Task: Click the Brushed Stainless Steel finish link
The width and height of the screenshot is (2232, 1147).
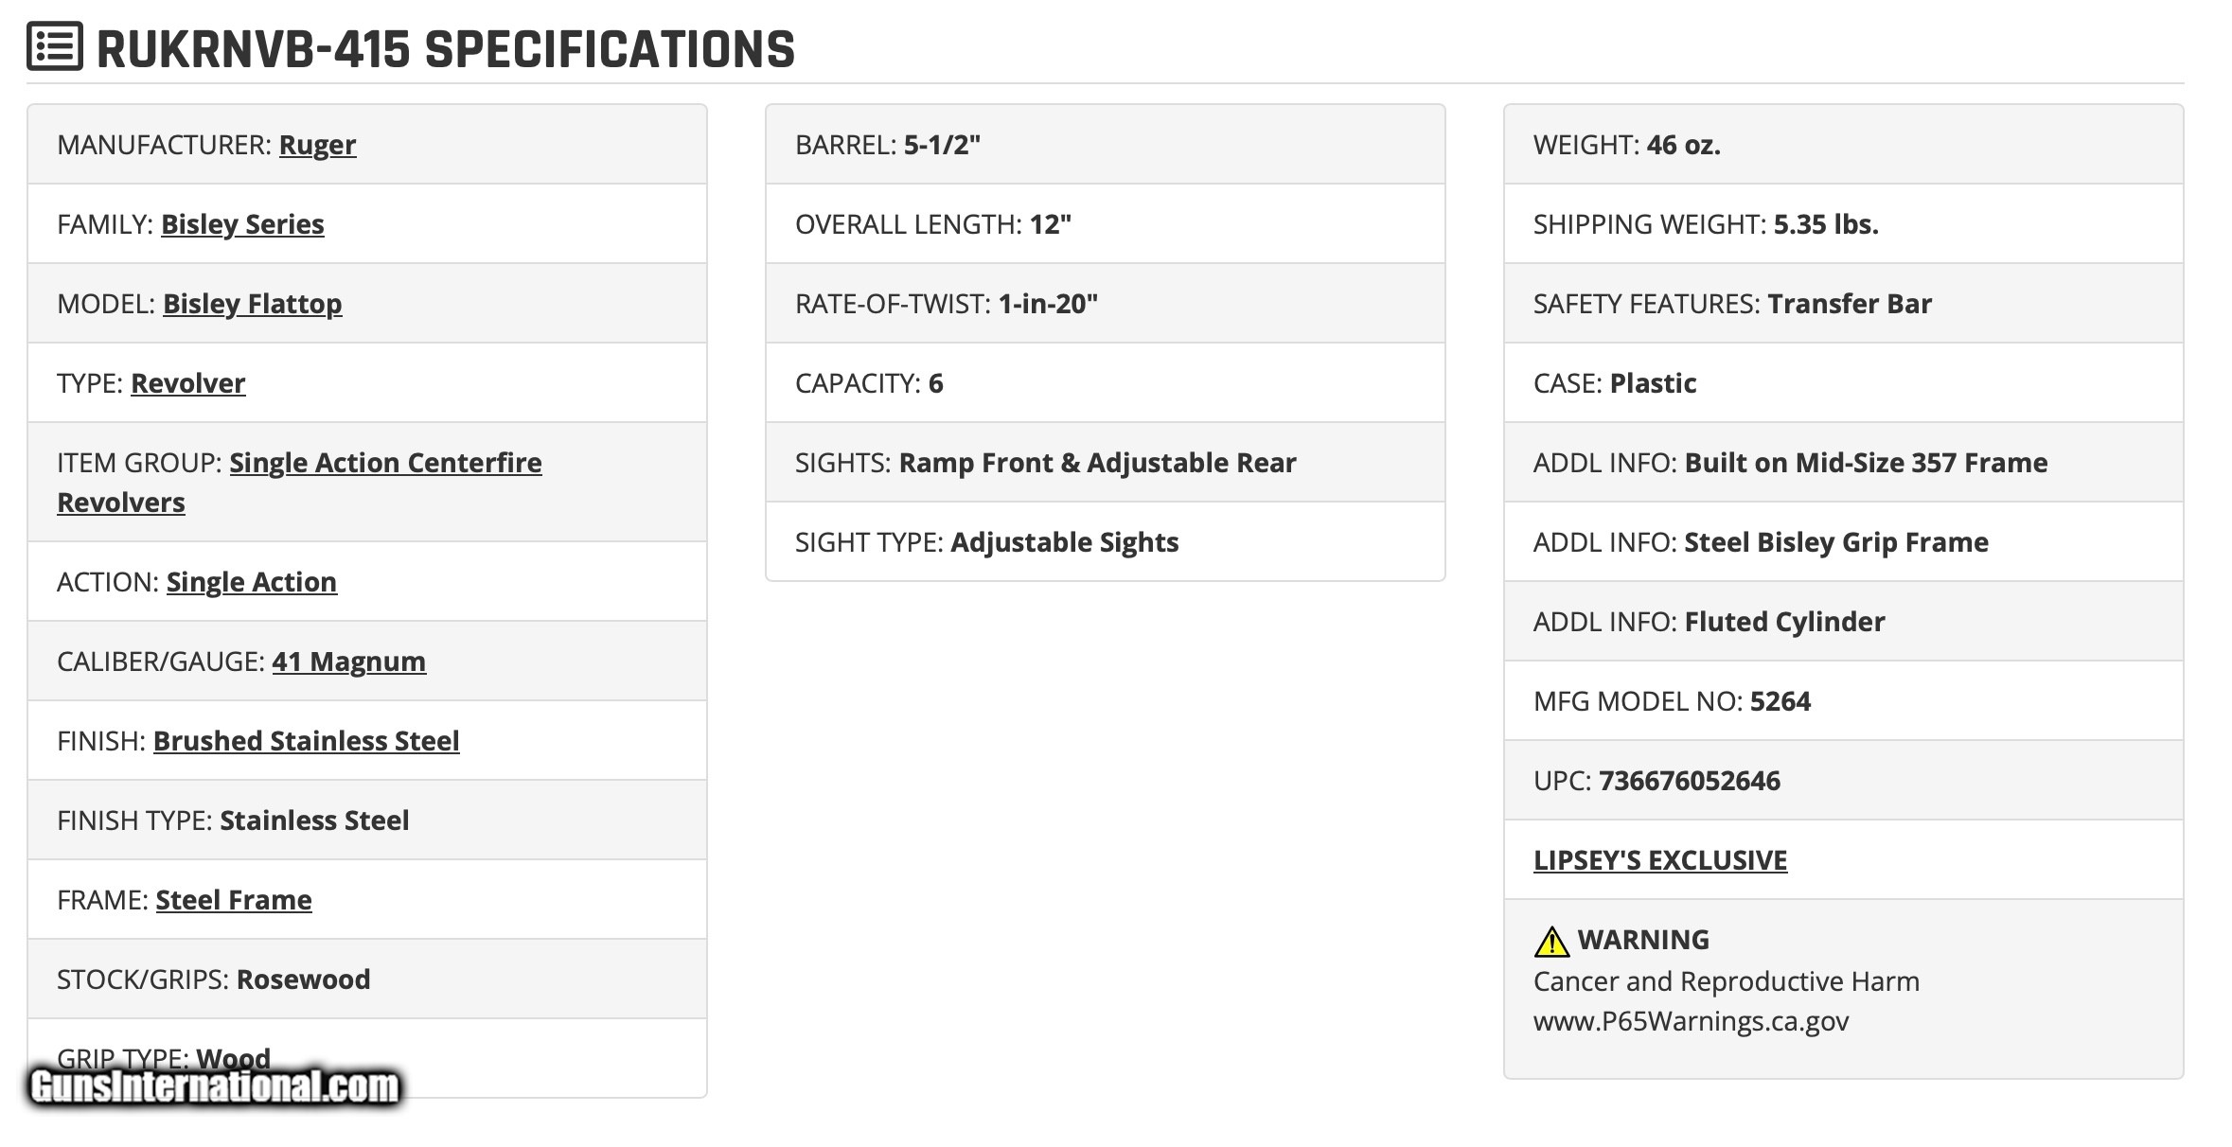Action: (307, 741)
